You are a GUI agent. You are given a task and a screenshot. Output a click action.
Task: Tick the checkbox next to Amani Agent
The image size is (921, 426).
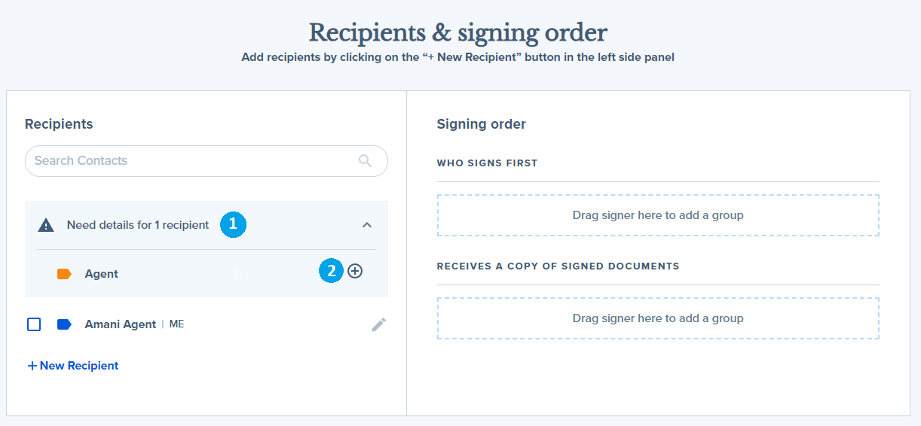34,324
